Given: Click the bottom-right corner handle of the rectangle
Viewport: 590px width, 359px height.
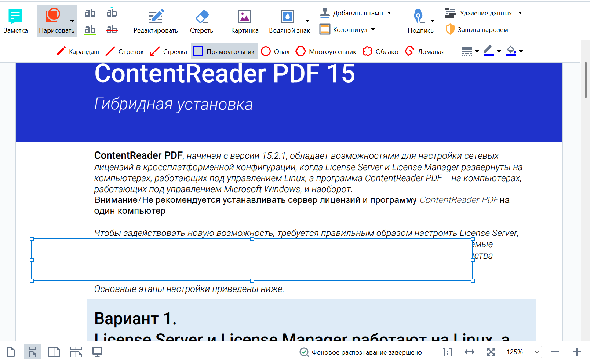Looking at the screenshot, I should click(x=473, y=281).
